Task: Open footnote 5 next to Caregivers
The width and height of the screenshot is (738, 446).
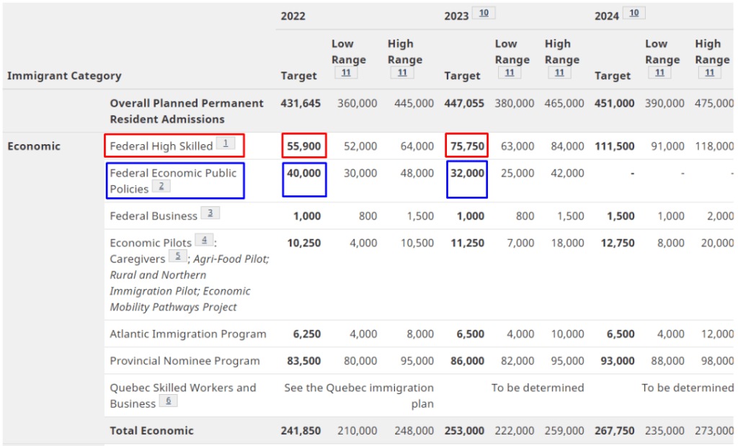Action: pos(177,257)
